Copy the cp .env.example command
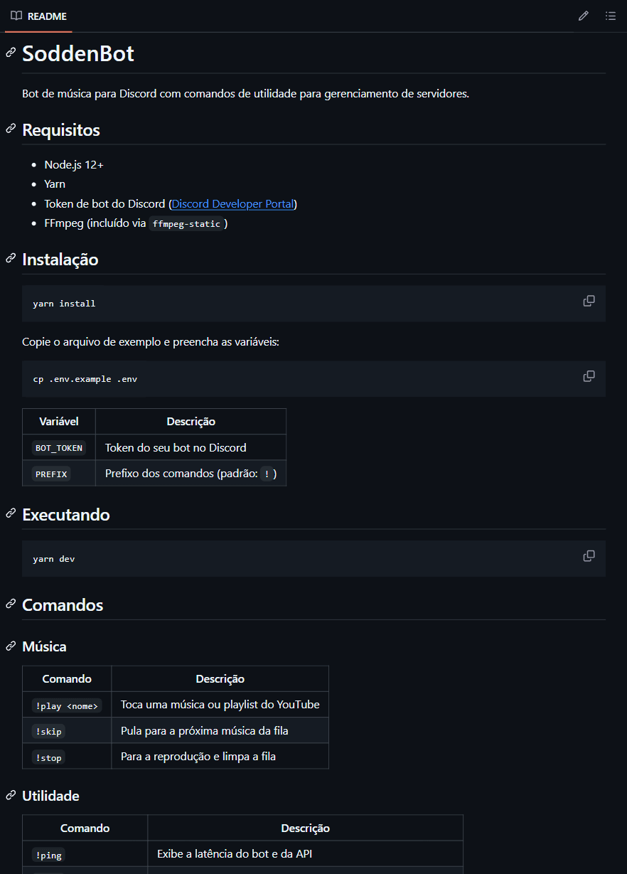This screenshot has width=627, height=874. tap(589, 376)
